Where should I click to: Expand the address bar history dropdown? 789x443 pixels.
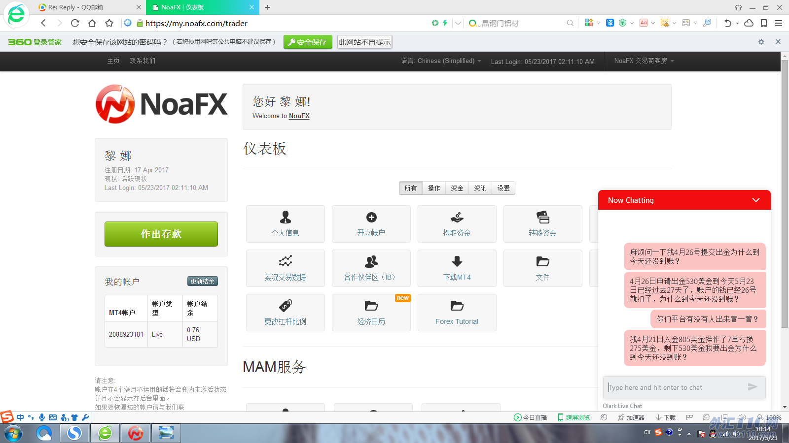click(459, 23)
